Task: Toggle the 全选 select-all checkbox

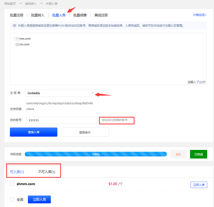Action: 12,199
